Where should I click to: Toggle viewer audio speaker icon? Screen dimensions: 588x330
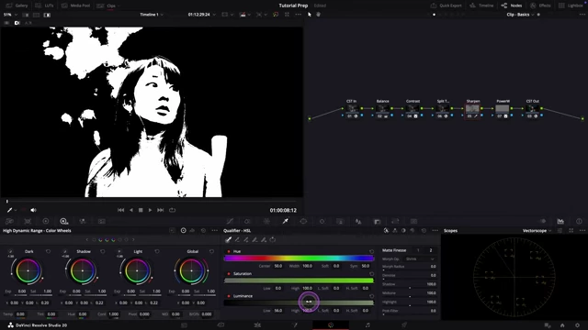[x=33, y=210]
